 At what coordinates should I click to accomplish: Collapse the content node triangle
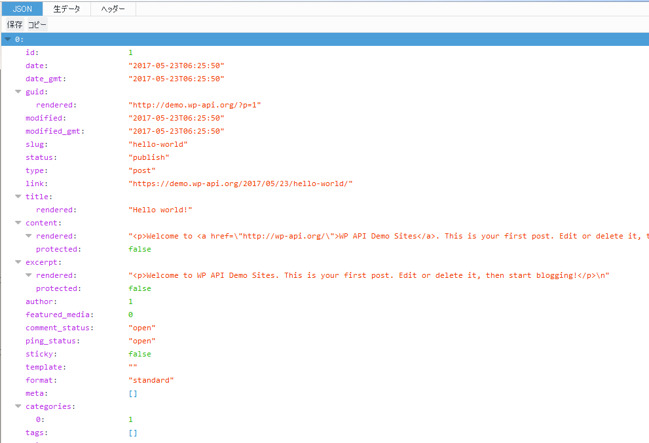click(18, 223)
